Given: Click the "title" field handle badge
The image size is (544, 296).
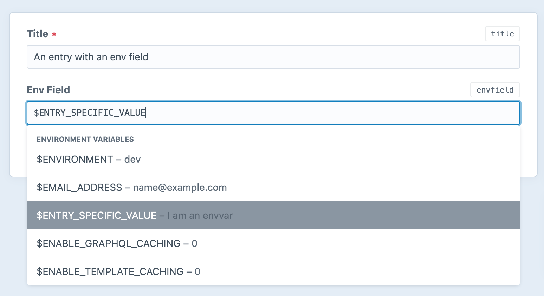Looking at the screenshot, I should (502, 34).
